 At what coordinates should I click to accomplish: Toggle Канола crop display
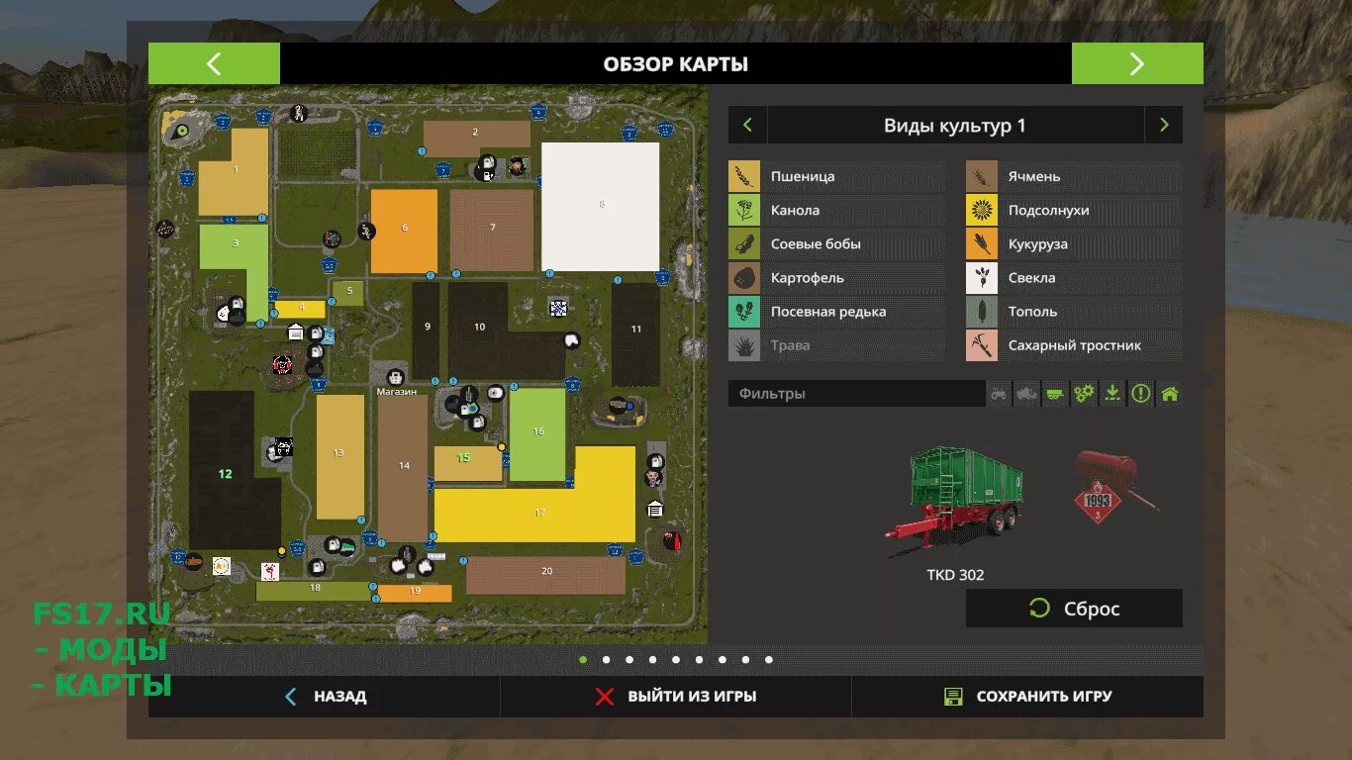[x=837, y=211]
